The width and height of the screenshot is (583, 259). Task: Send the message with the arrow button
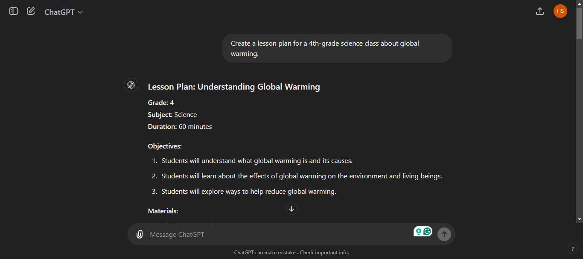click(444, 234)
